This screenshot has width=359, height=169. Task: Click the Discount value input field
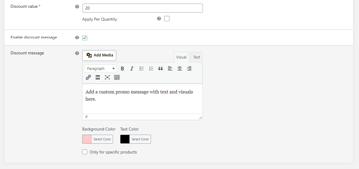(143, 8)
